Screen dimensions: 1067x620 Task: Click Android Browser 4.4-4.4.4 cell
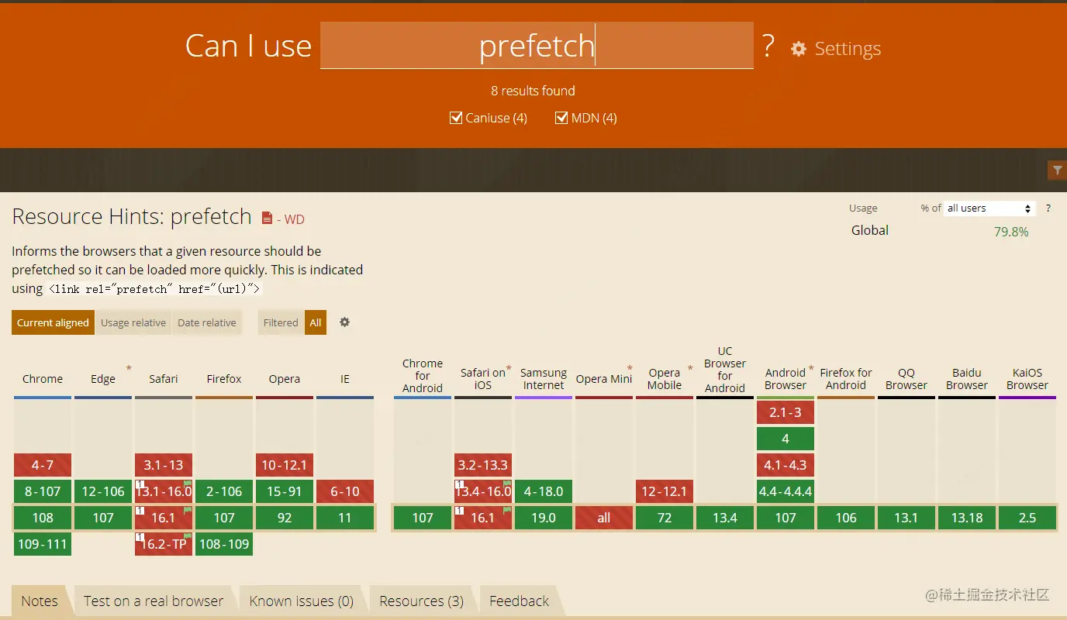pos(786,491)
